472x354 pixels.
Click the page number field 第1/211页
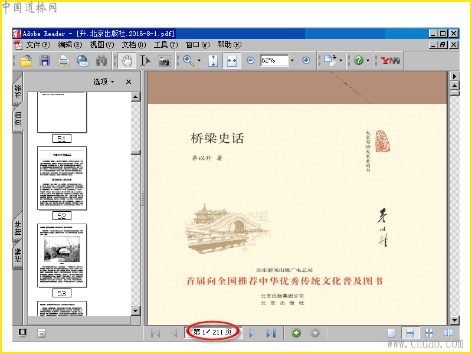(x=213, y=332)
